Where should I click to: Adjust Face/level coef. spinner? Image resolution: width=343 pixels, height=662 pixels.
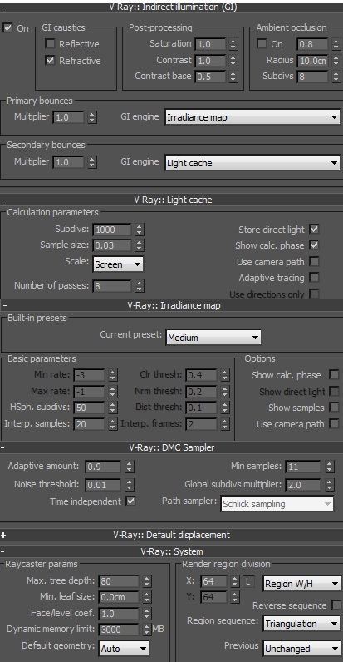point(146,613)
